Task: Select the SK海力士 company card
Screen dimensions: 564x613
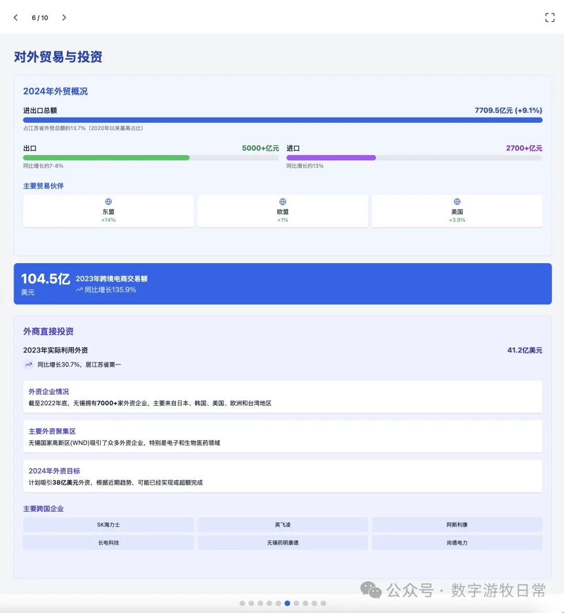Action: [108, 525]
